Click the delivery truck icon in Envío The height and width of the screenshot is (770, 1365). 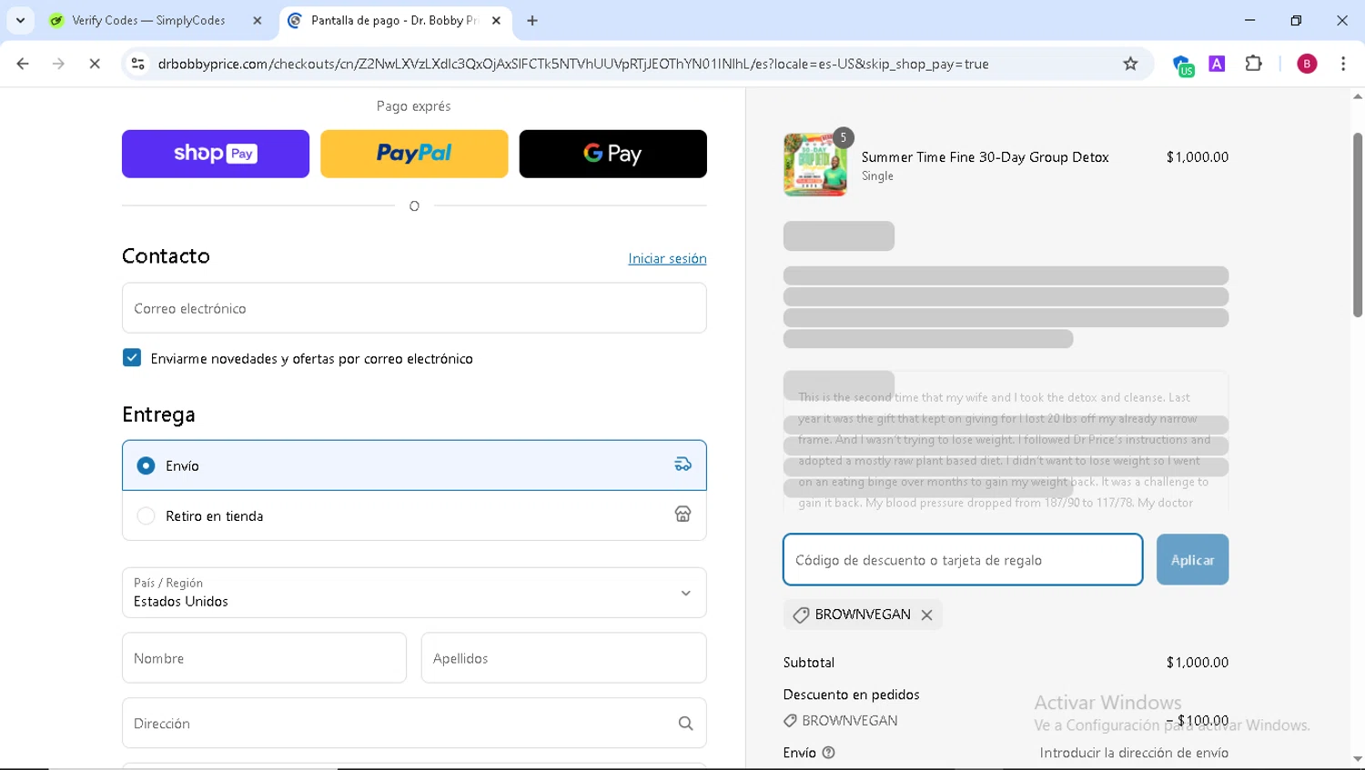tap(682, 465)
